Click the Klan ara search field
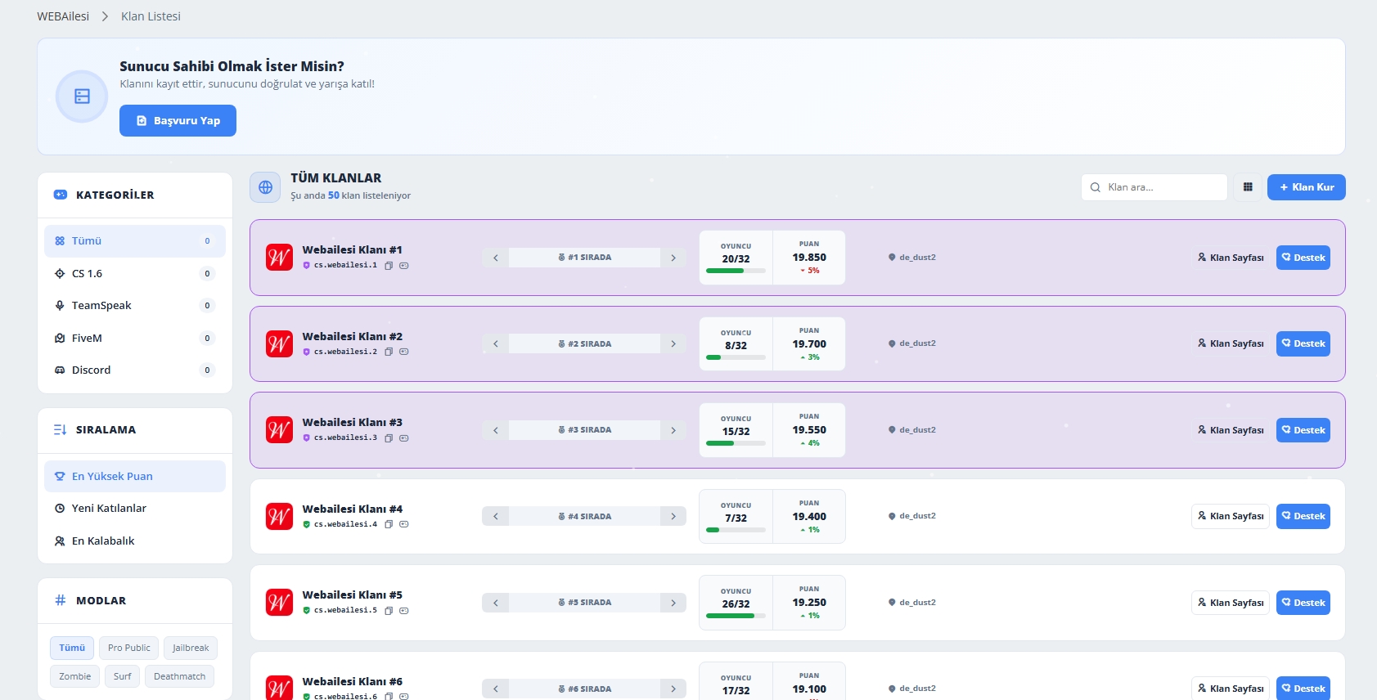 coord(1154,187)
